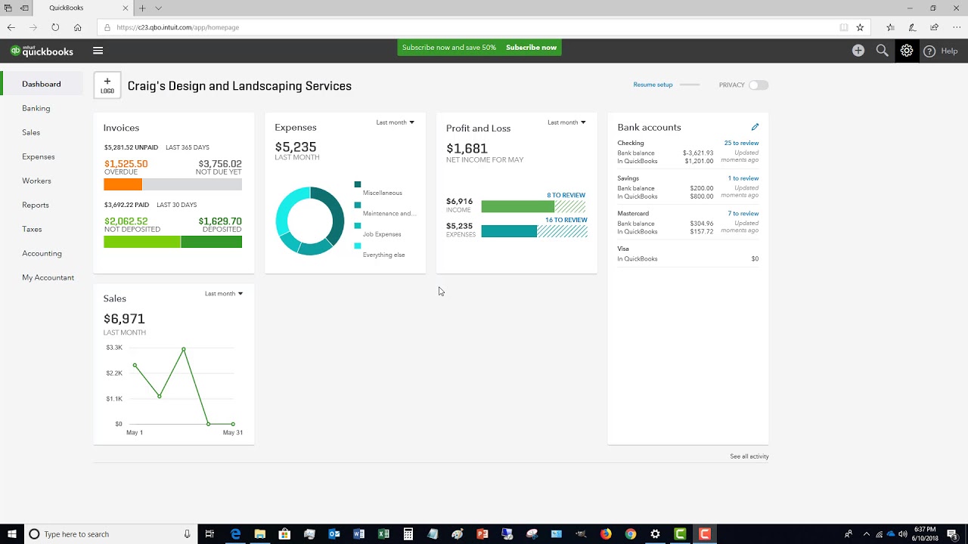Click the Miscellaneous legend color square
968x544 pixels.
[358, 184]
